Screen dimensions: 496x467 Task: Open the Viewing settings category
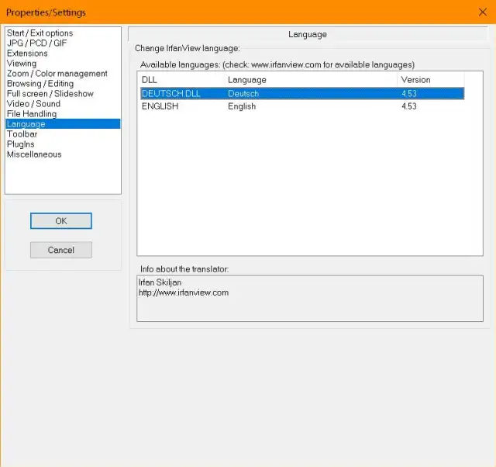[22, 64]
